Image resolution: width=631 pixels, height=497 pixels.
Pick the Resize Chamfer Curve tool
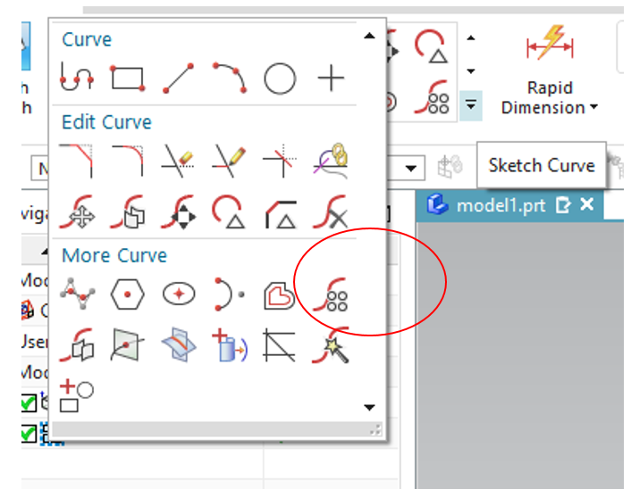pos(281,214)
